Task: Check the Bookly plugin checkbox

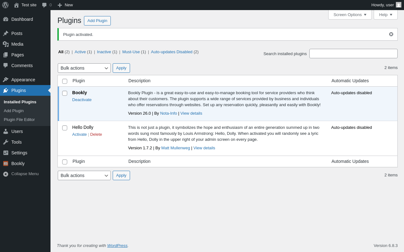Action: (65, 93)
